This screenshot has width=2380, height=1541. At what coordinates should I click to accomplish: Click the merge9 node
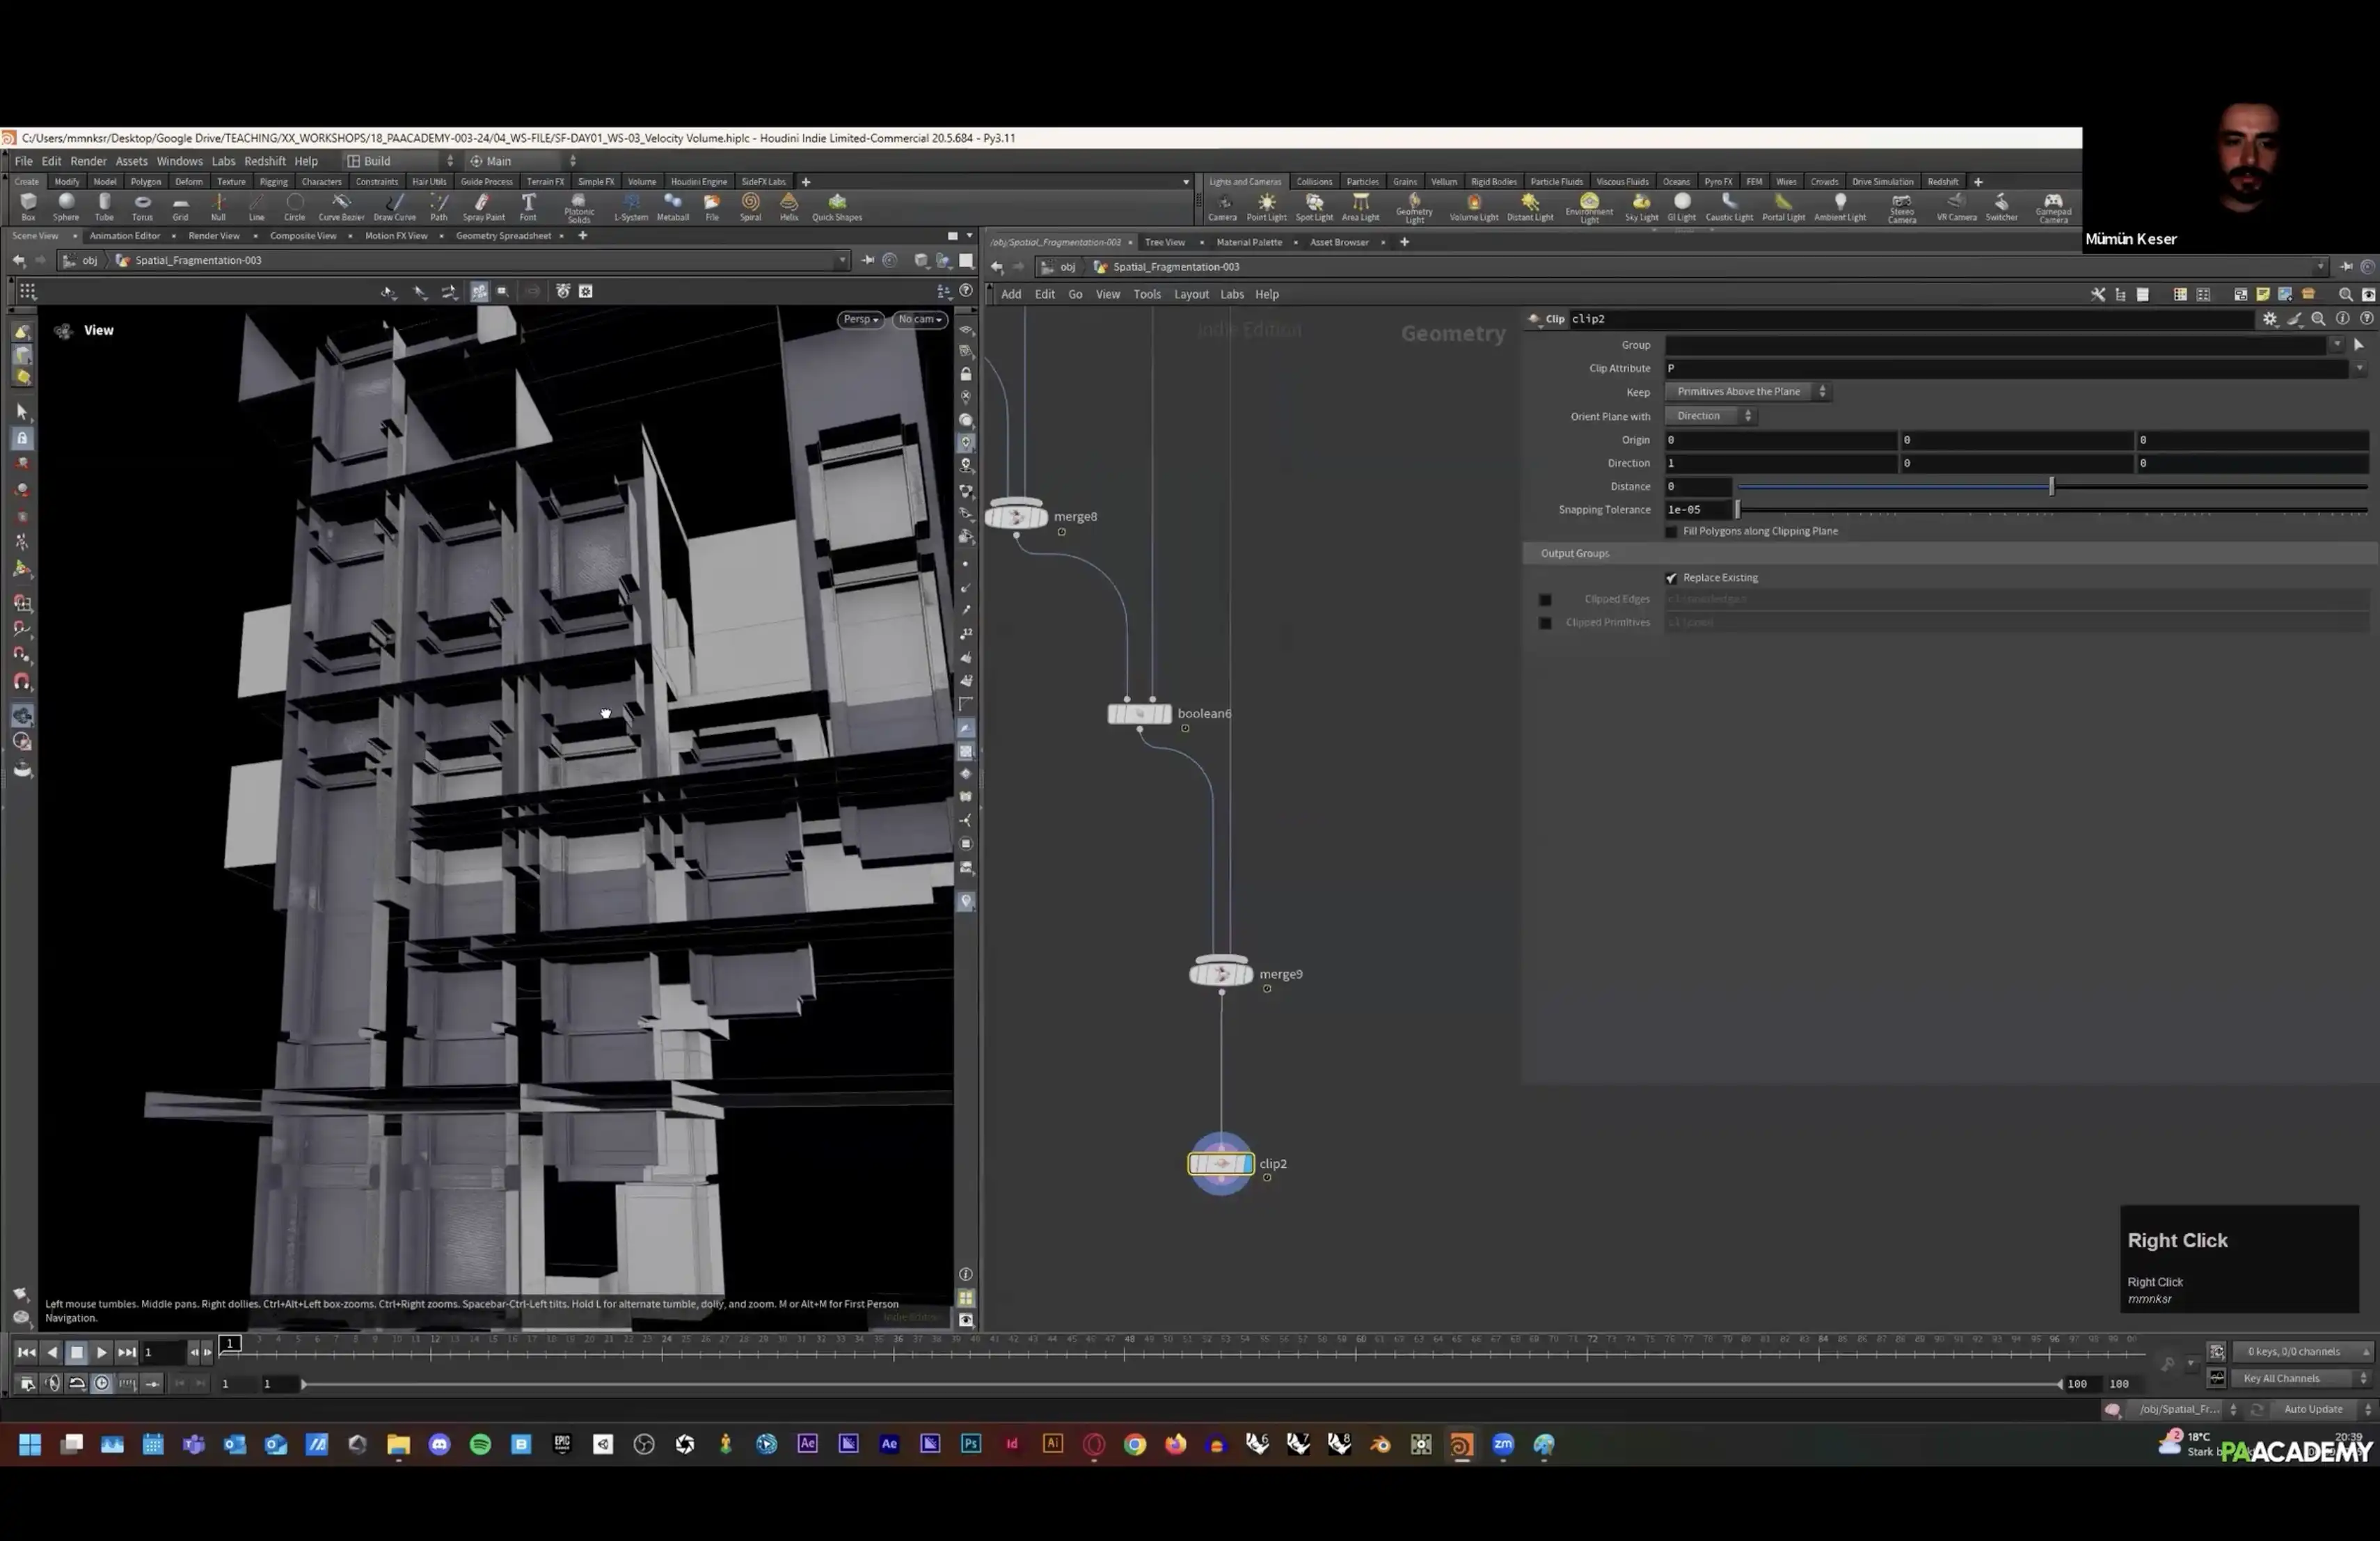click(1221, 973)
